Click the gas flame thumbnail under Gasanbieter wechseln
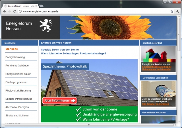Image resolution: width=182 pixels, height=128 pixels. tap(158, 119)
